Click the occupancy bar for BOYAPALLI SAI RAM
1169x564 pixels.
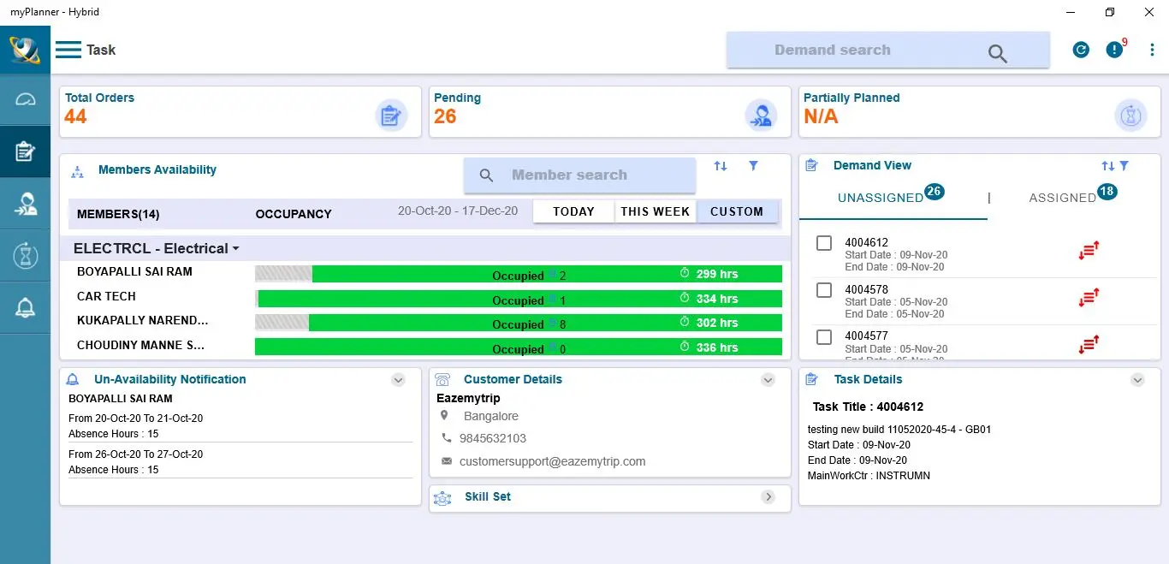click(519, 274)
